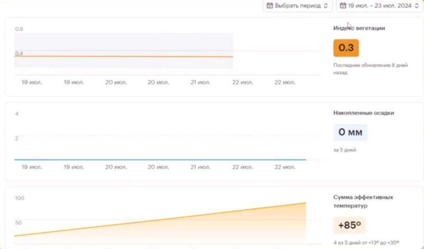Viewport: 424px width, 249px height.
Task: Click the "за 5 дней" caption
Action: point(344,150)
